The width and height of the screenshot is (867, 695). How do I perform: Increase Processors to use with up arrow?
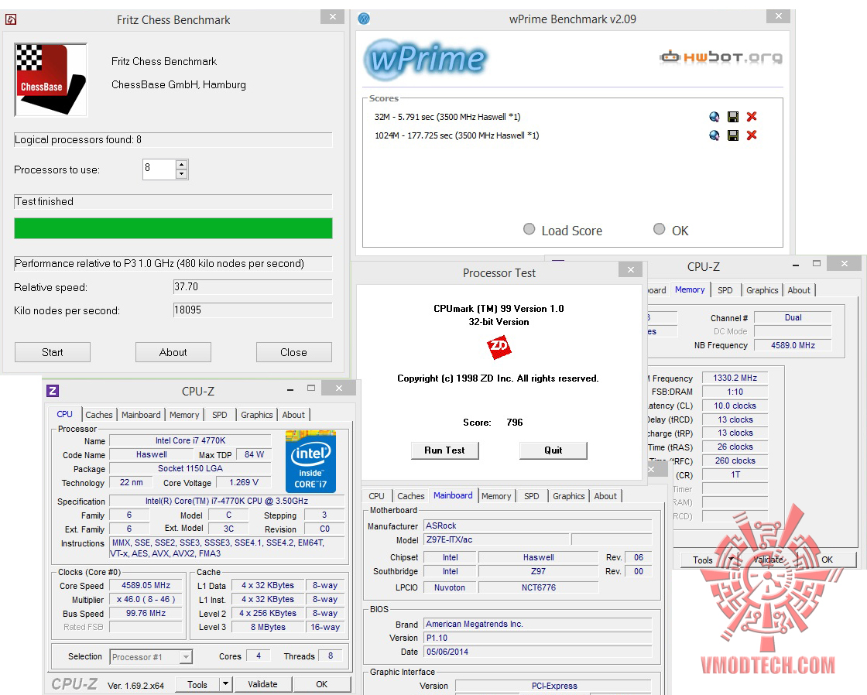click(181, 165)
